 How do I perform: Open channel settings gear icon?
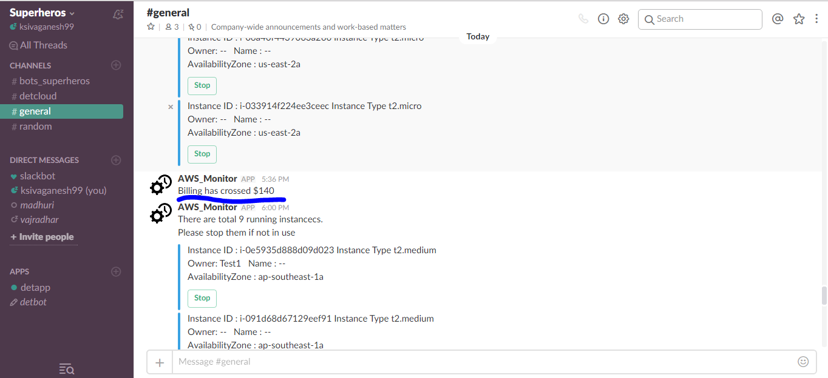pos(623,19)
